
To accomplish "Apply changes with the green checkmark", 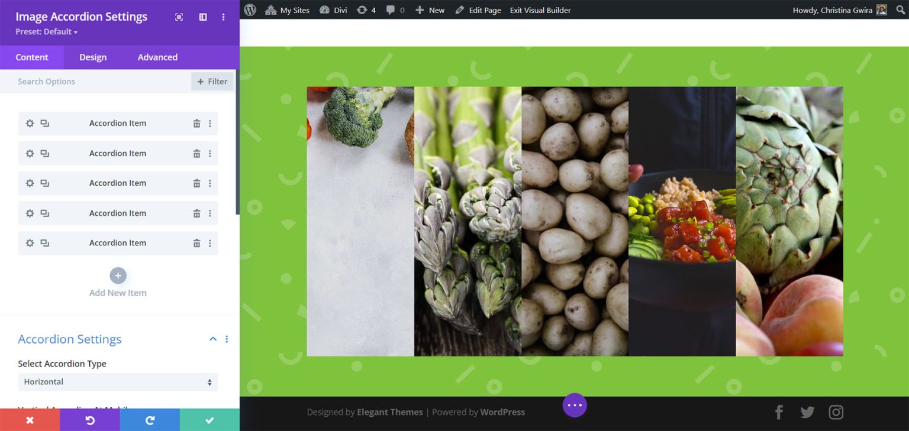I will pyautogui.click(x=209, y=420).
